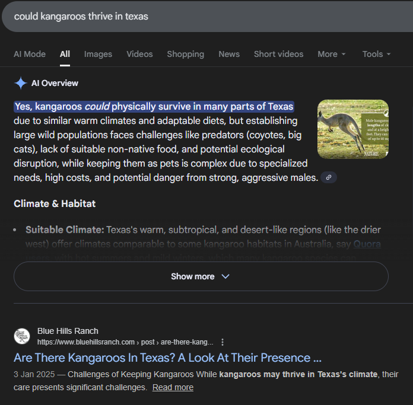413x405 pixels.
Task: Select the Short videos tab
Action: click(278, 54)
